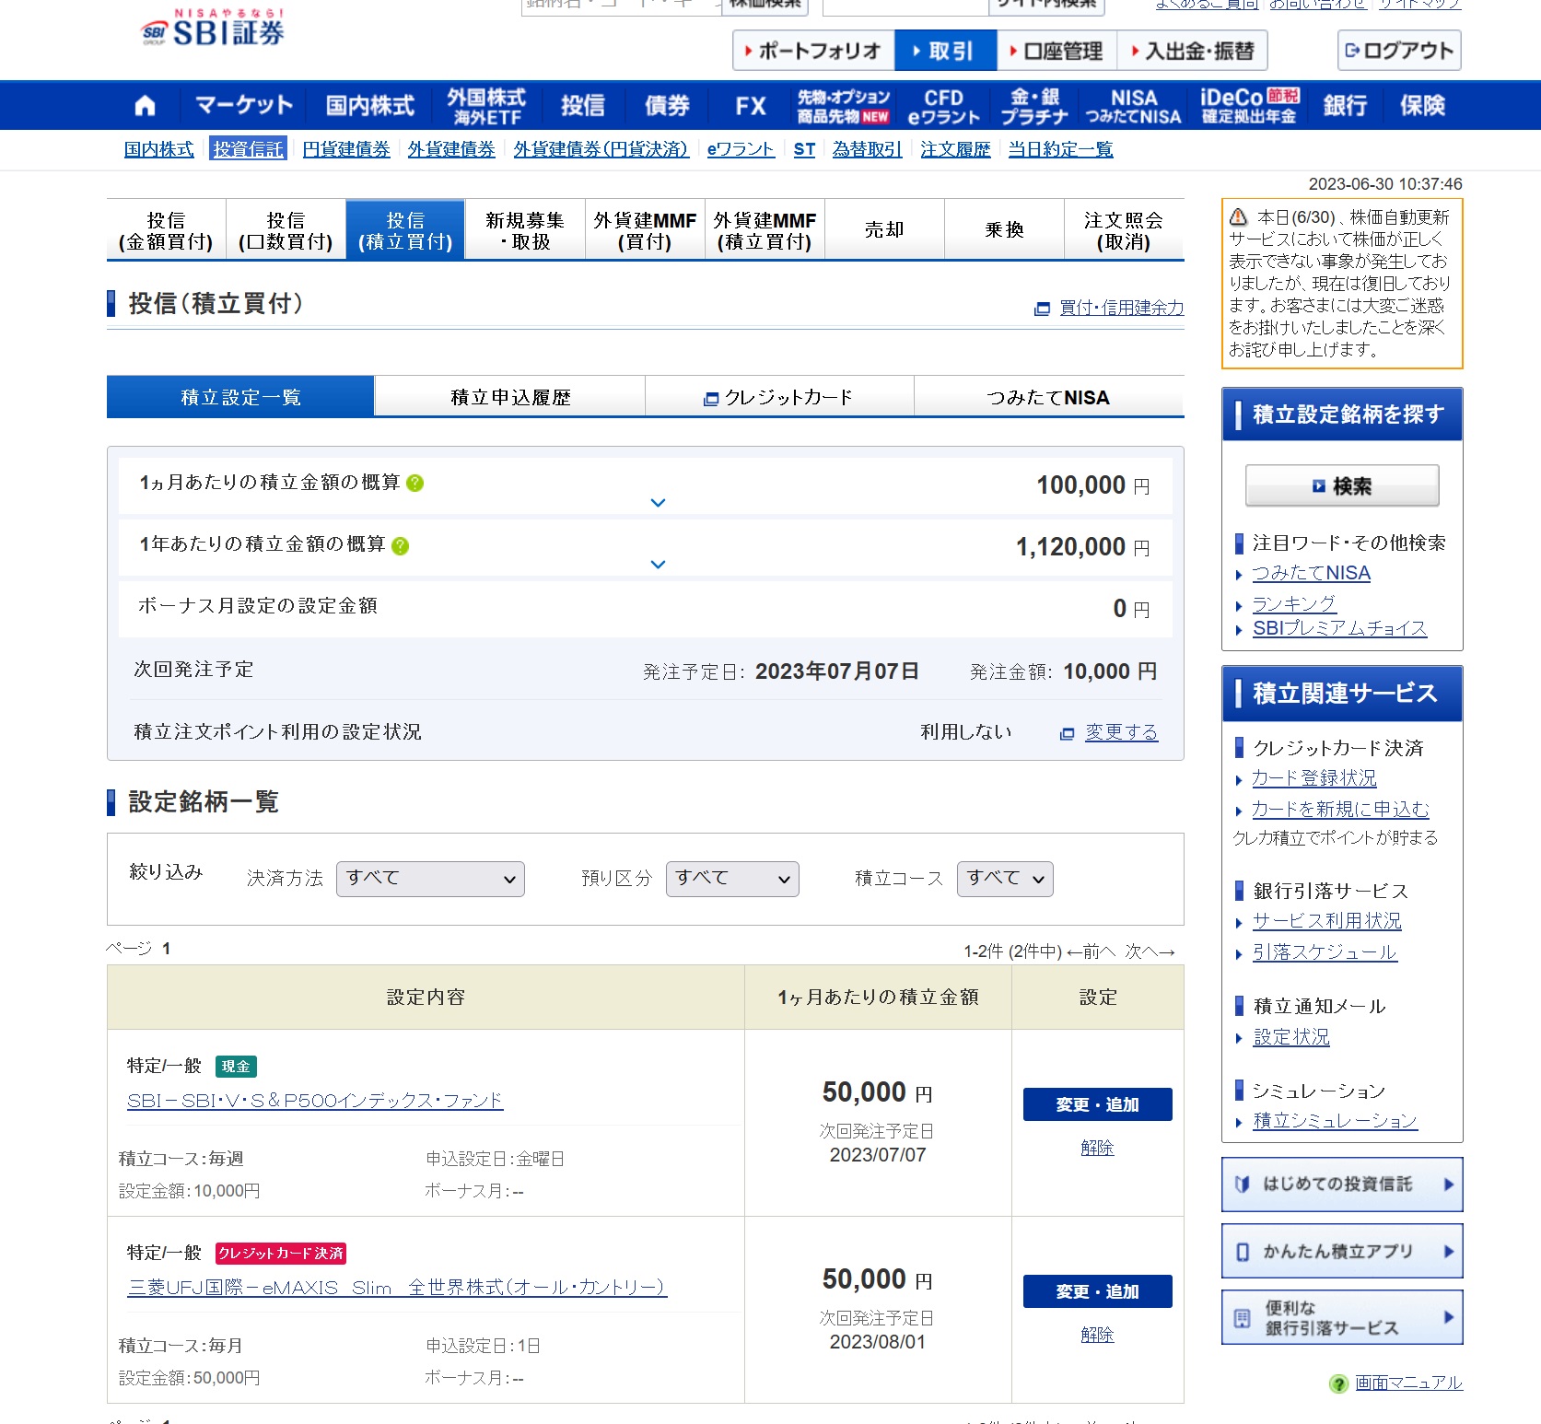
Task: Open 保険 in the navigation bar
Action: (1422, 106)
